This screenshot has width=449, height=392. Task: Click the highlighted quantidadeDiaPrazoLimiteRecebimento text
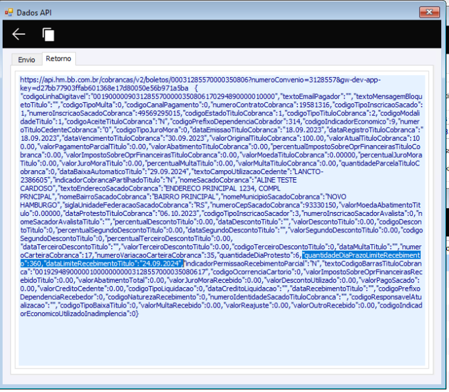tap(361, 255)
